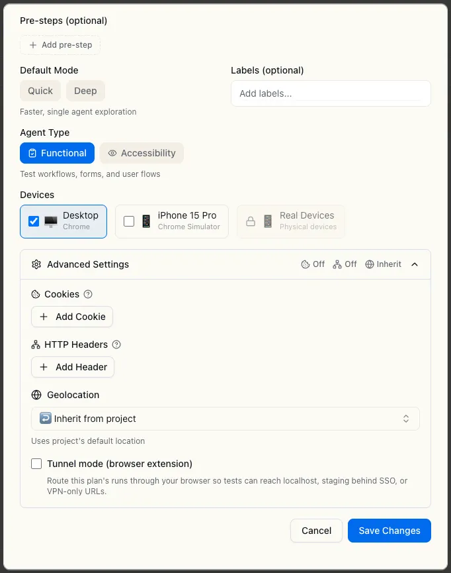Collapse the Advanced Settings section
Image resolution: width=451 pixels, height=573 pixels.
[x=415, y=264]
